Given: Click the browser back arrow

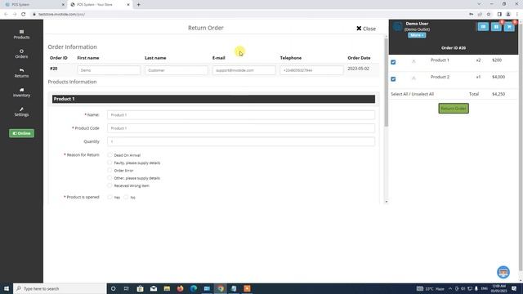Looking at the screenshot, I should [x=6, y=15].
